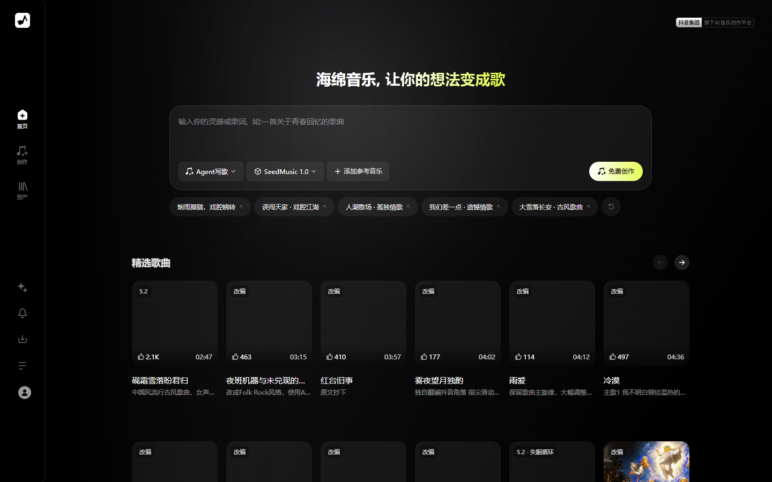The height and width of the screenshot is (482, 772).
Task: Open notifications bell icon
Action: pyautogui.click(x=23, y=313)
